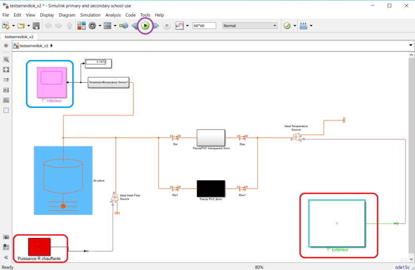
Task: Run the simulation with the green play button
Action: click(145, 26)
